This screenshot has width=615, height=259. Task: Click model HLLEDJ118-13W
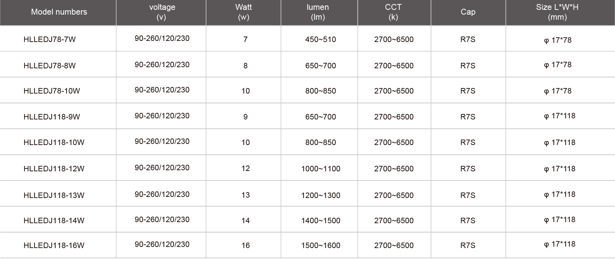pyautogui.click(x=54, y=195)
